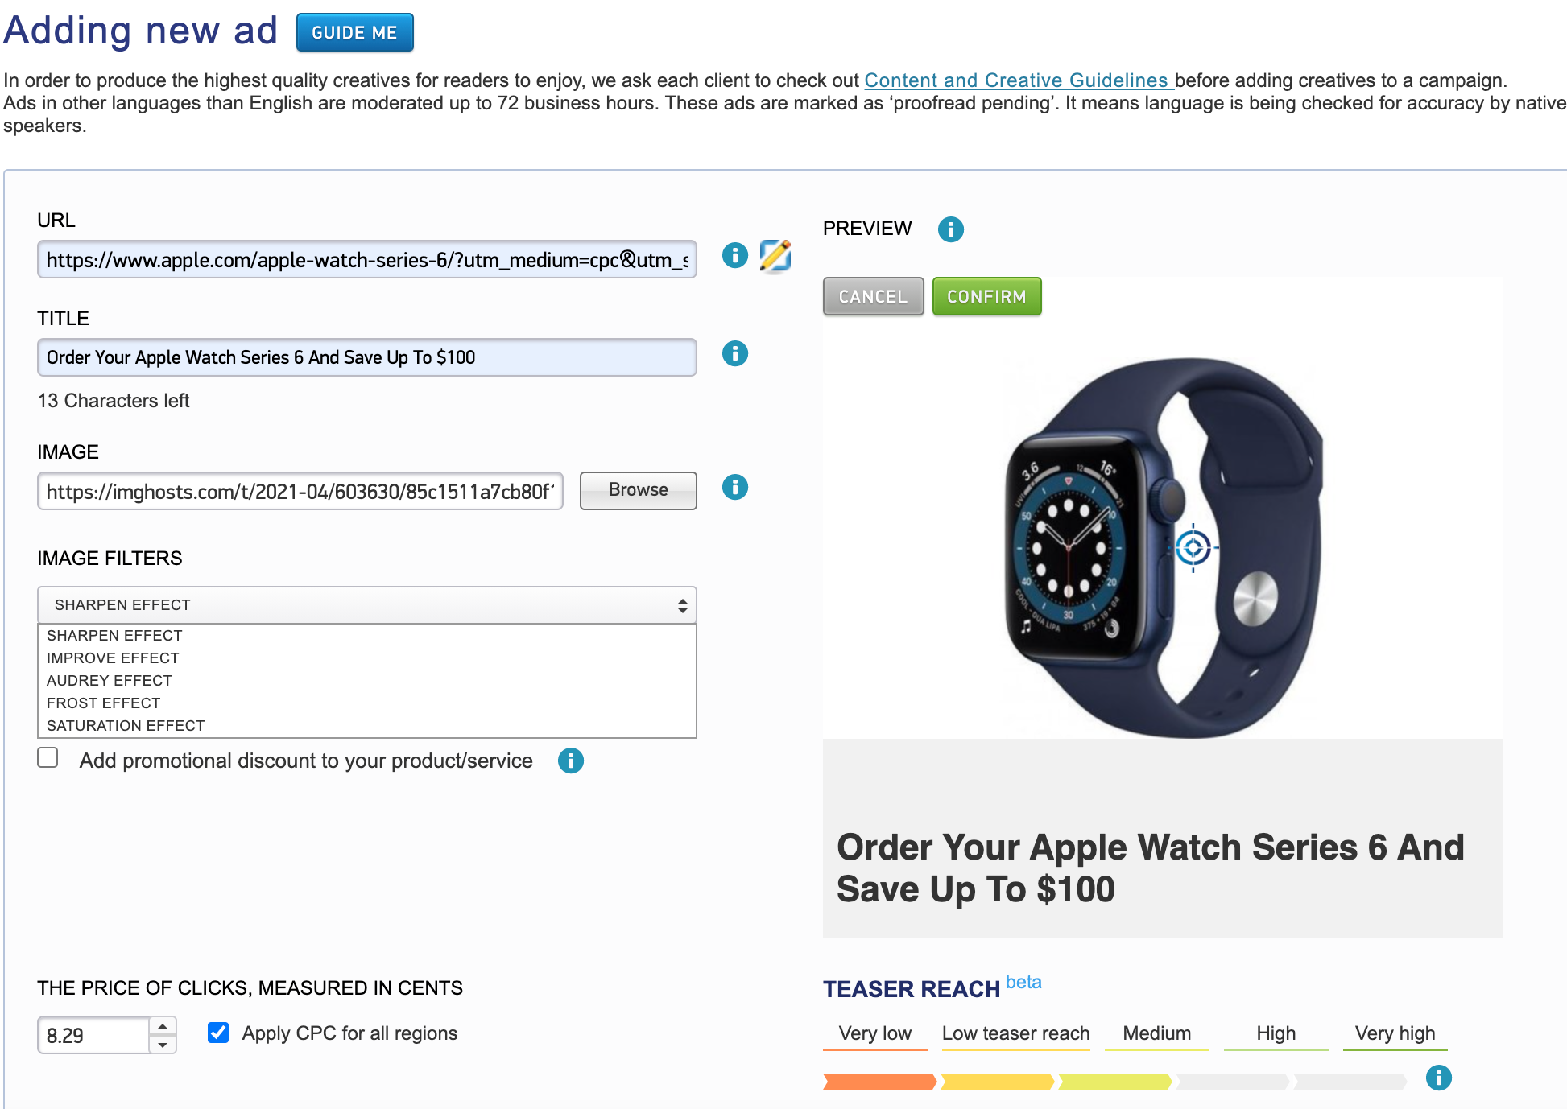Click the info icon beside Title field
1567x1109 pixels.
click(x=734, y=353)
